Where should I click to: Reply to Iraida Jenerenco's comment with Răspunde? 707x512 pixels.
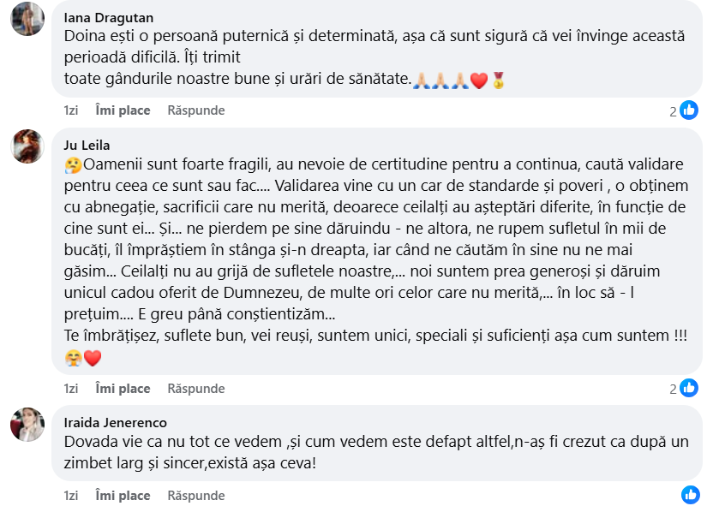point(196,496)
